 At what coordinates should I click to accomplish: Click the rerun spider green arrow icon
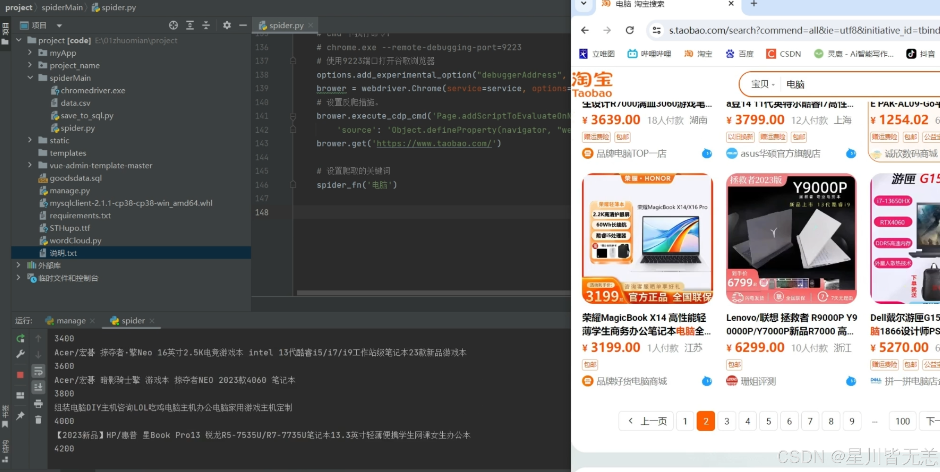21,339
